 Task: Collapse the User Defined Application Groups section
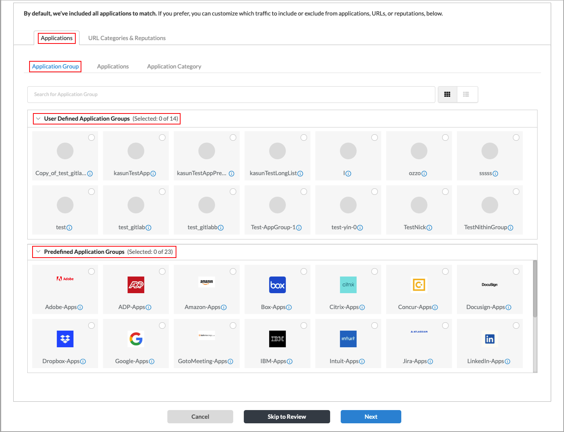click(38, 118)
